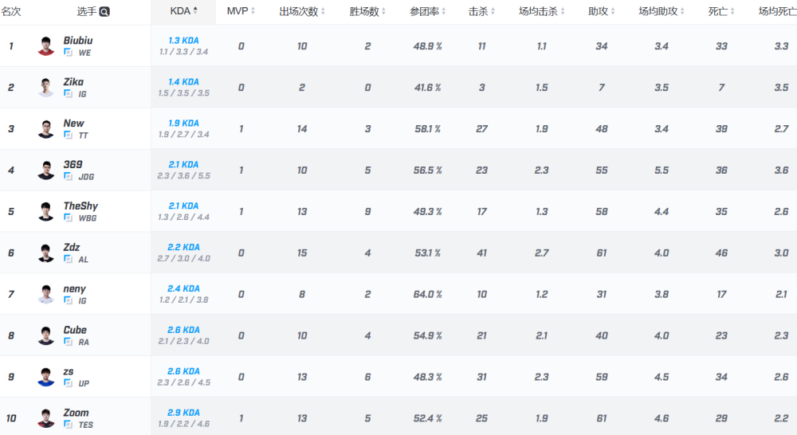The image size is (797, 435).
Task: Open player name link New
Action: (73, 123)
